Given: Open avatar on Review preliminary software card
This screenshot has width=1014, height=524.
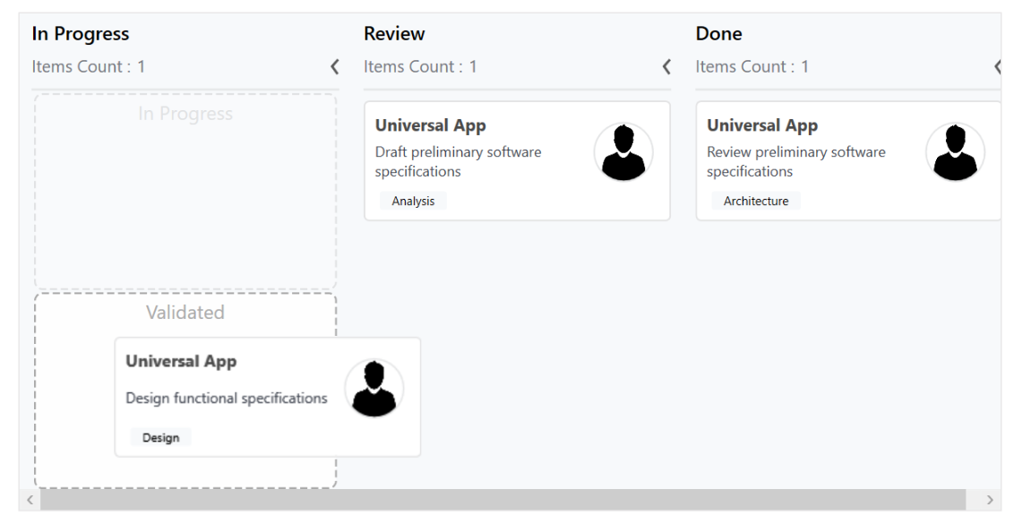Looking at the screenshot, I should 955,152.
